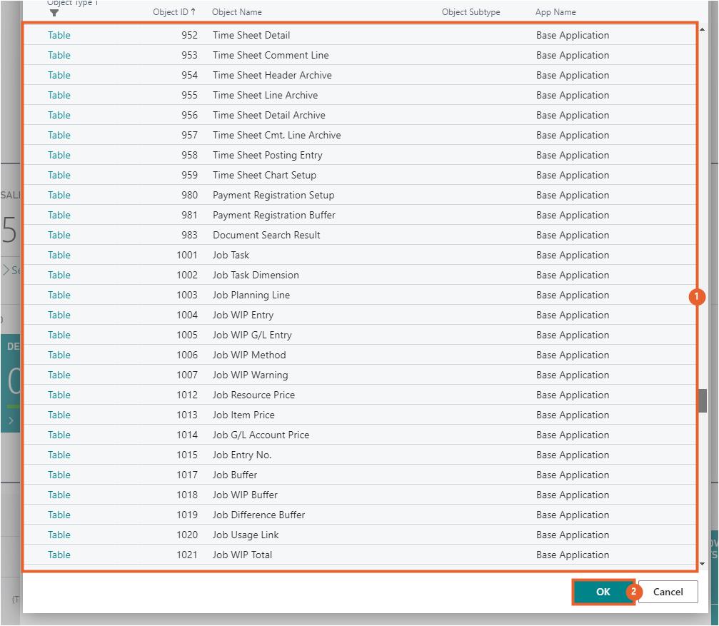719x626 pixels.
Task: Click the Table link for Document Search Result
Action: point(59,235)
